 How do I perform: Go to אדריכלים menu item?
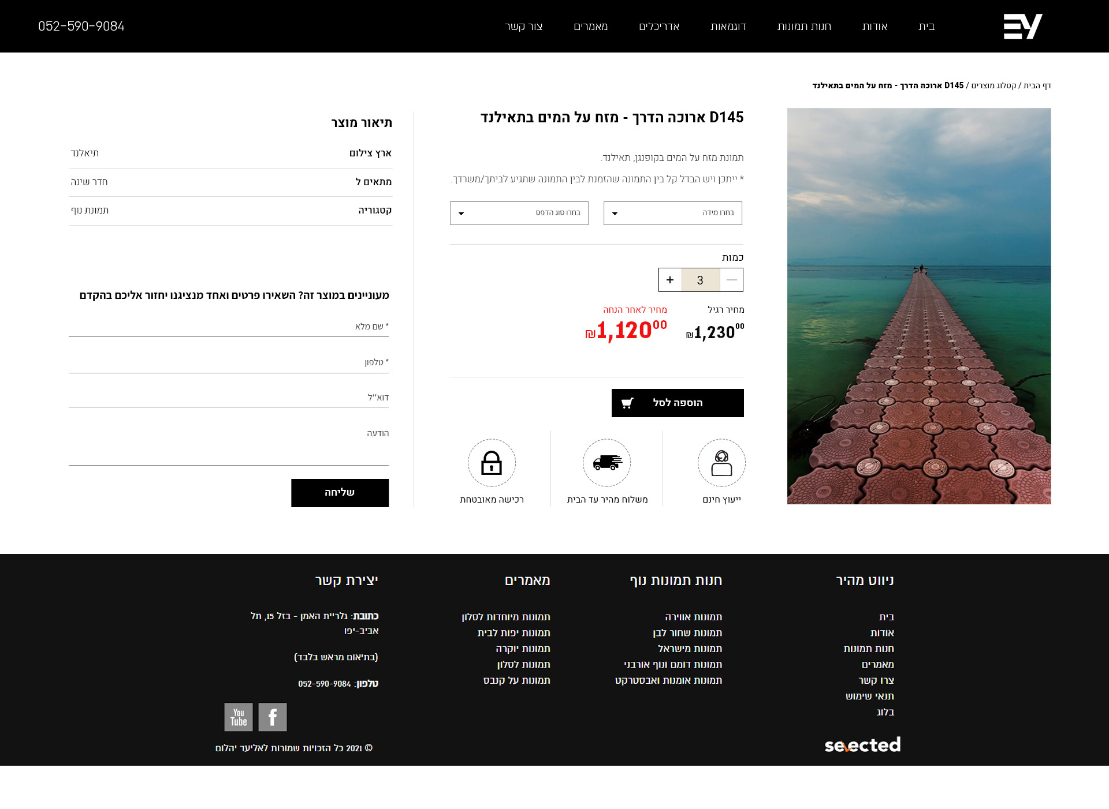(659, 27)
